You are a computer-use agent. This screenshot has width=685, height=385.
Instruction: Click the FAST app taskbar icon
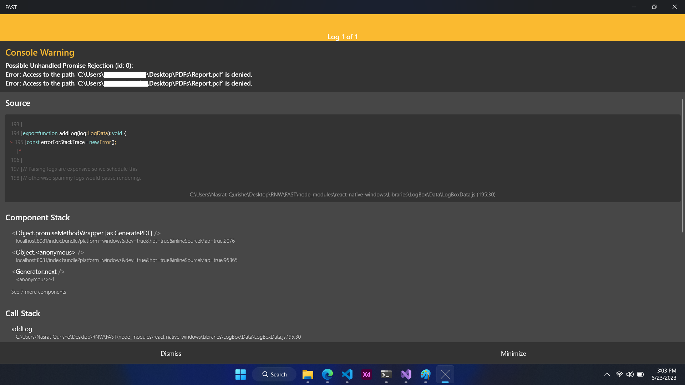click(445, 374)
